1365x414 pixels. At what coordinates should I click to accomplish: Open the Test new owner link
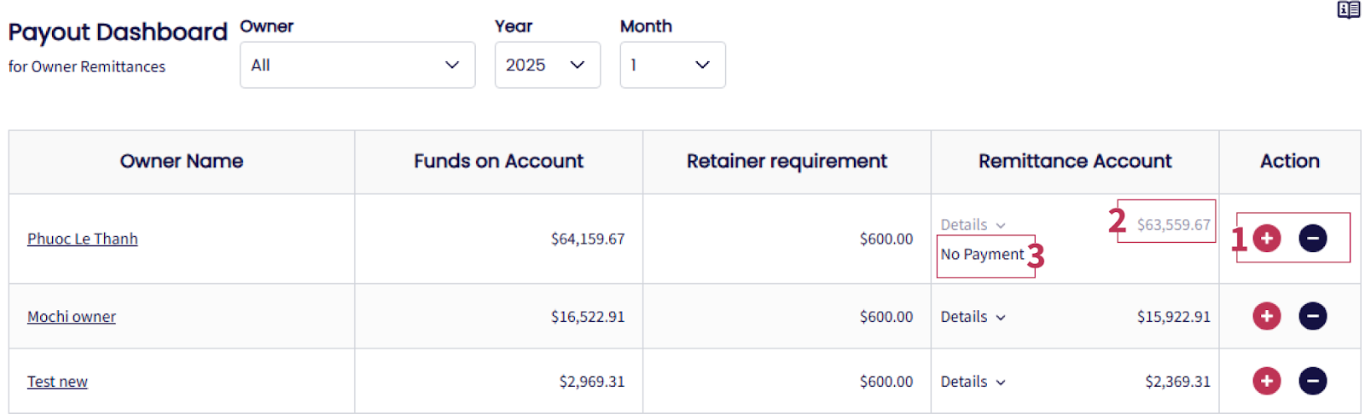[57, 382]
